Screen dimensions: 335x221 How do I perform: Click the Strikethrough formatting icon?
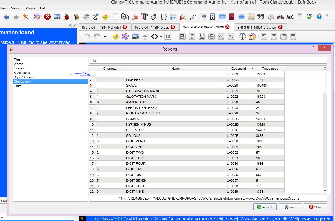tap(211, 37)
